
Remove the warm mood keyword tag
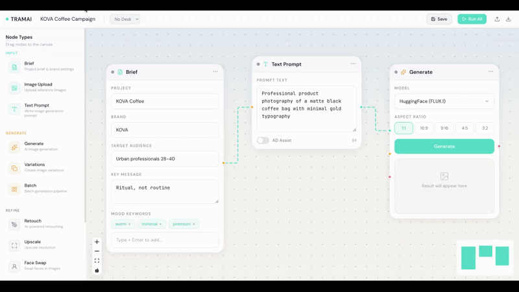tap(129, 224)
